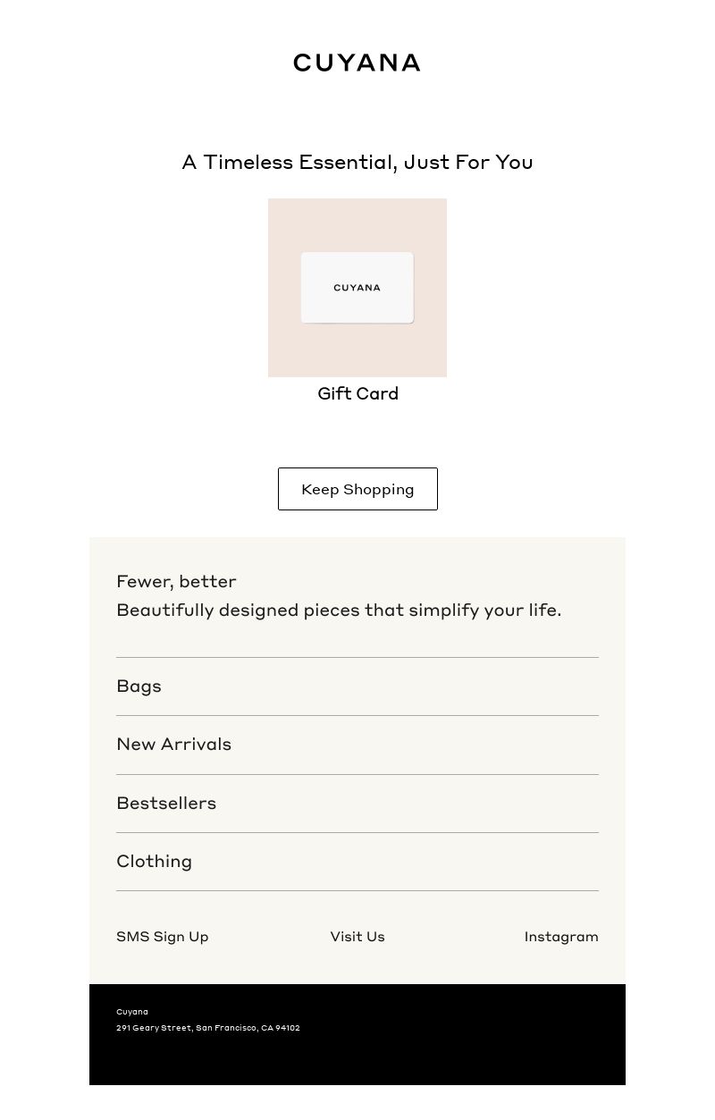
Task: Click the 291 Geary Street address
Action: click(x=208, y=1028)
